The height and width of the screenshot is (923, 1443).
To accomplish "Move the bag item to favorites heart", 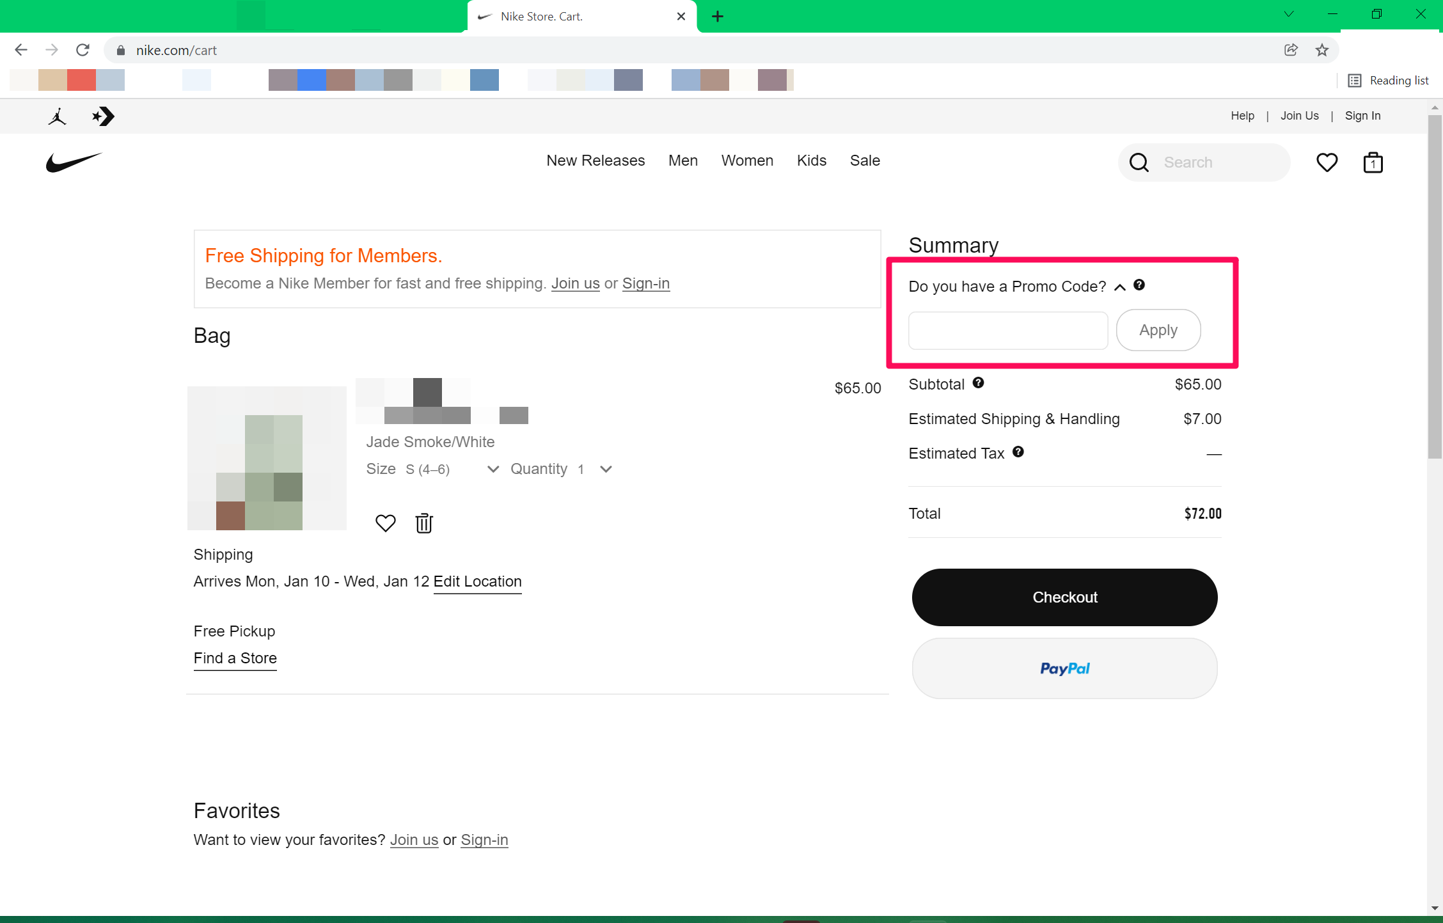I will tap(385, 523).
